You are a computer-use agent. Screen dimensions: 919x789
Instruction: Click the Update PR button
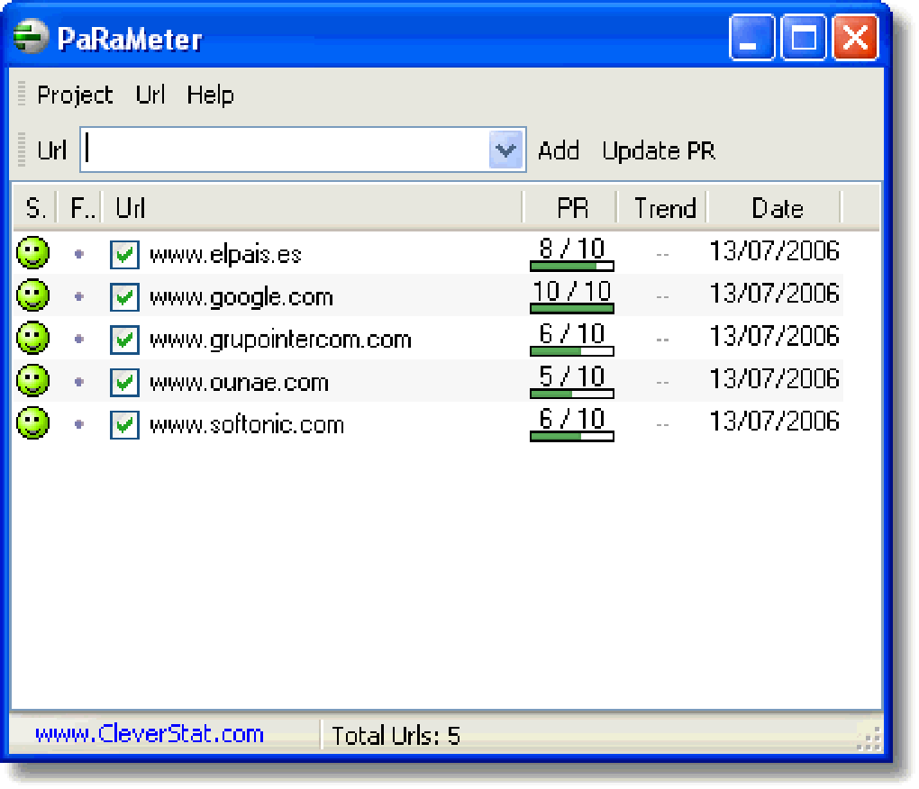659,150
